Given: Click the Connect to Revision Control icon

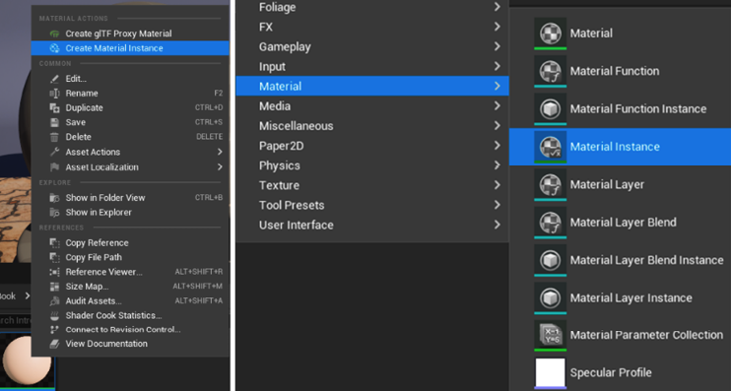Looking at the screenshot, I should coord(54,330).
